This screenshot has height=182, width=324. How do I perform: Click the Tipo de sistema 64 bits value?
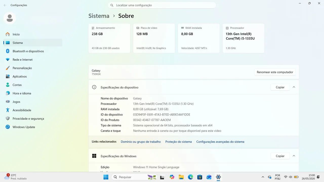173,125
